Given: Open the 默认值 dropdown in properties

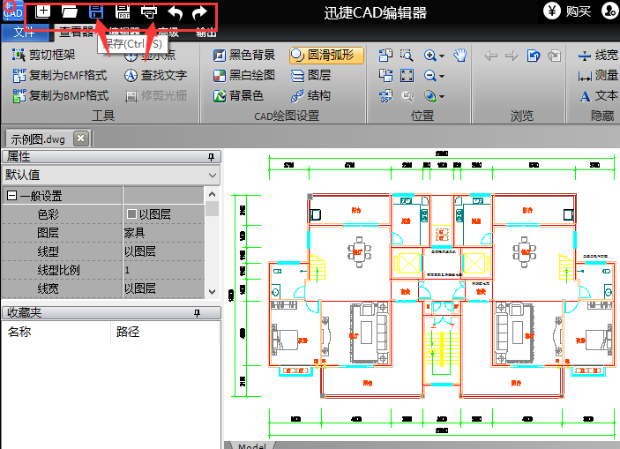Looking at the screenshot, I should click(212, 176).
